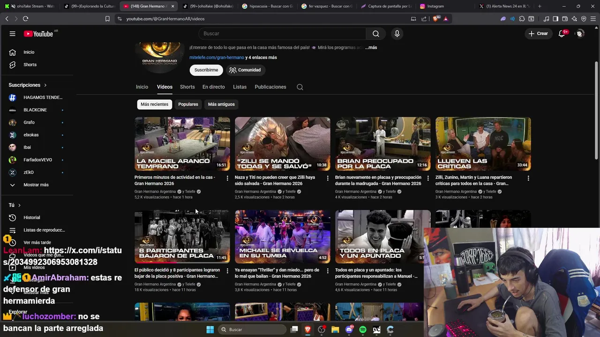Click the Crear button
Image resolution: width=600 pixels, height=337 pixels.
[x=538, y=34]
